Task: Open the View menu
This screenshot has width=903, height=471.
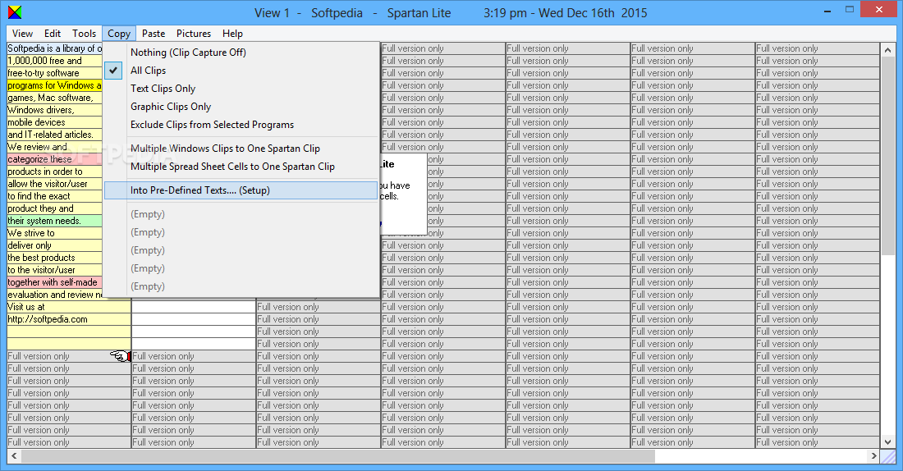Action: coord(22,34)
